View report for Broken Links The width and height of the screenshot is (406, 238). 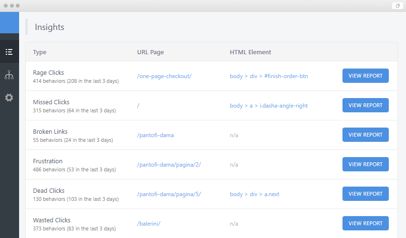(x=365, y=135)
